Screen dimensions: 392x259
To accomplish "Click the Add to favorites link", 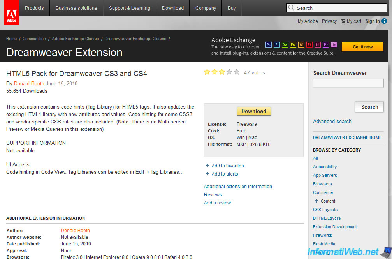I will (x=228, y=166).
